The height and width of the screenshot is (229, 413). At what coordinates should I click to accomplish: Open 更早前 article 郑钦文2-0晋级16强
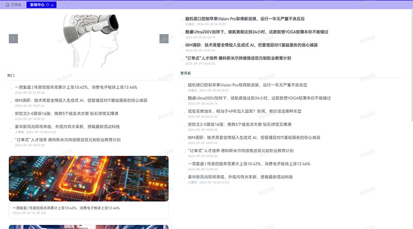coord(240,125)
